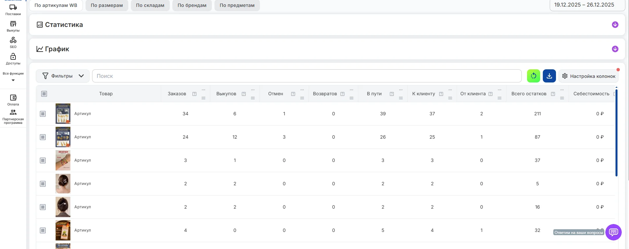The width and height of the screenshot is (629, 249).
Task: Select checkbox of the row with 34 orders
Action: click(x=43, y=114)
